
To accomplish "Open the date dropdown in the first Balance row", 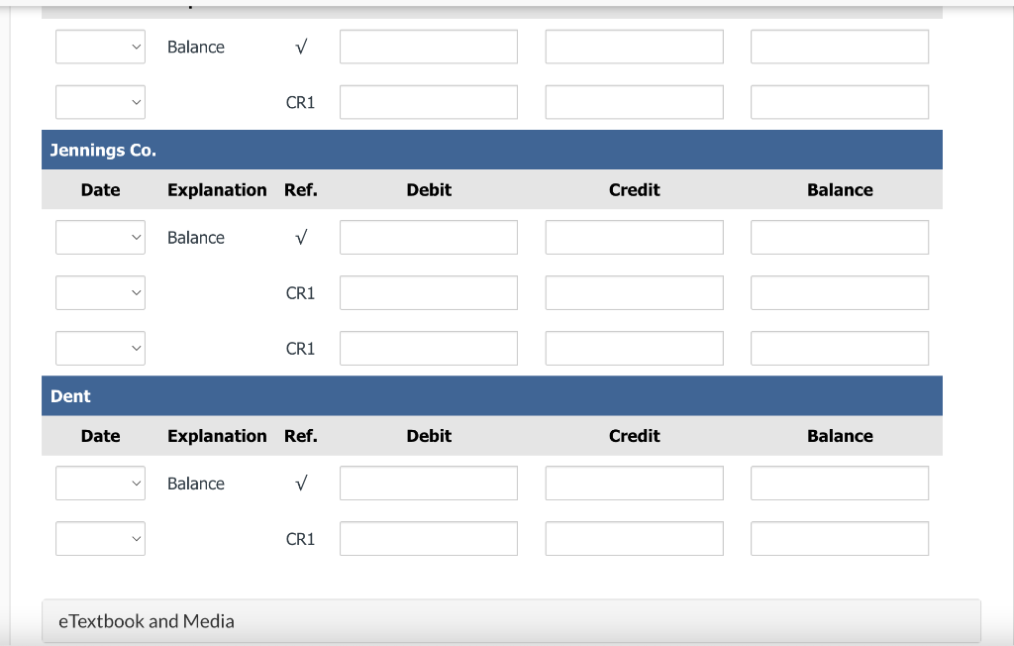I will coord(100,46).
